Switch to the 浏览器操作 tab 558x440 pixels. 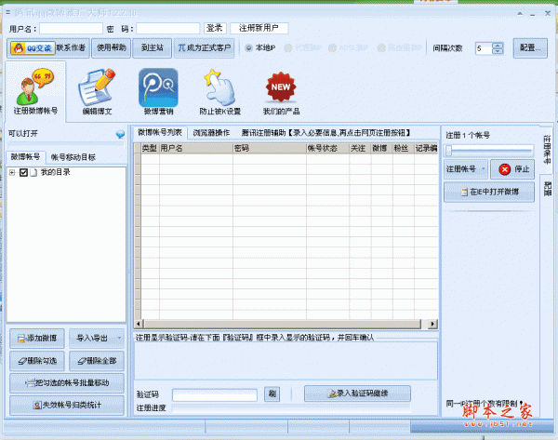pos(213,133)
